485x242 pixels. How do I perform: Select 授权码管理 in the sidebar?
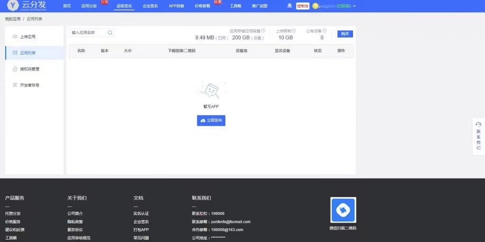(x=29, y=69)
